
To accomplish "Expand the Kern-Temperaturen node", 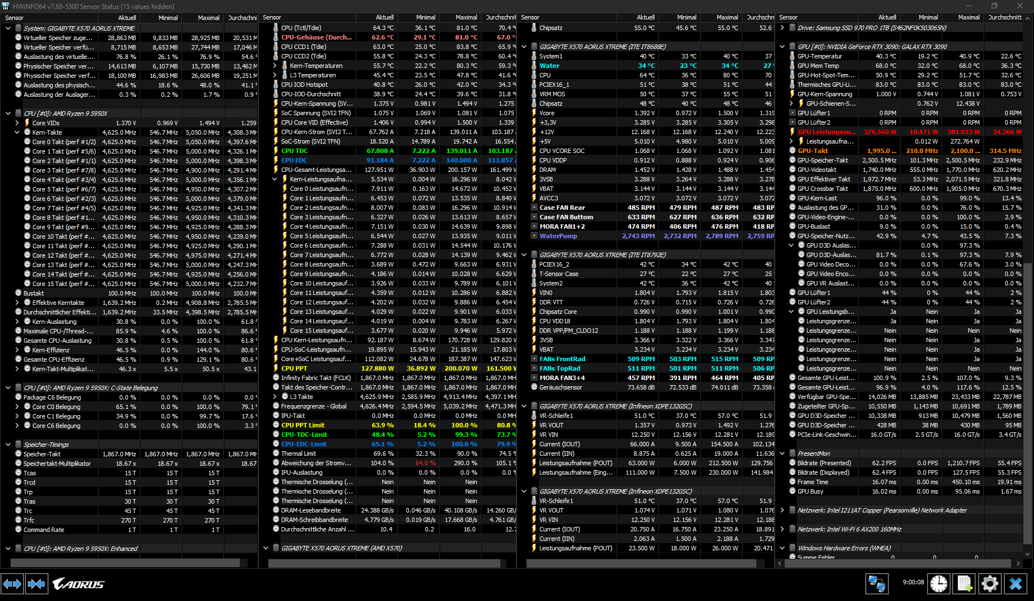I will (274, 66).
